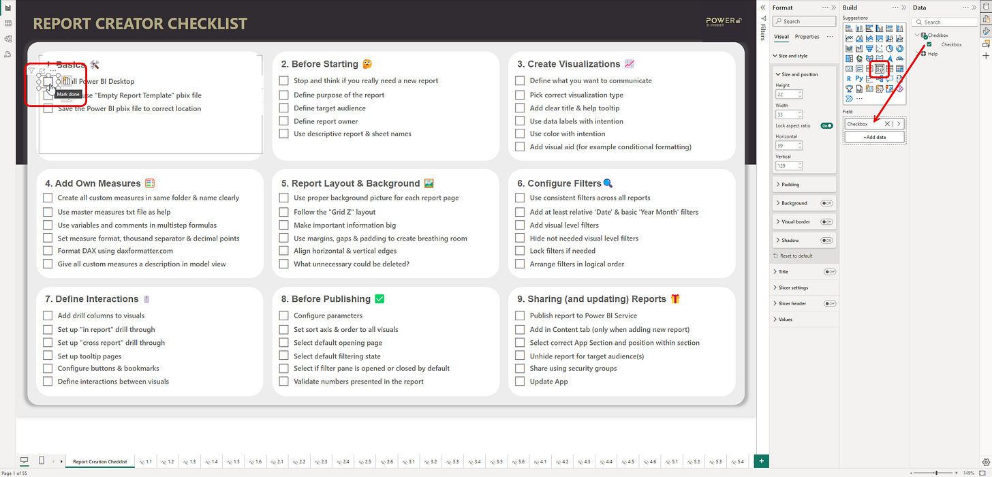
Task: Open hidden page tab 2.3
Action: (320, 461)
